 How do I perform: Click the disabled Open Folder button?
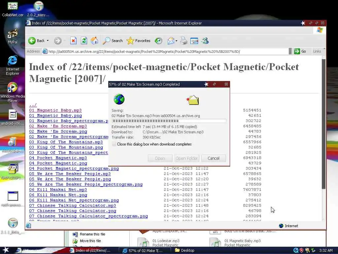coord(187,158)
